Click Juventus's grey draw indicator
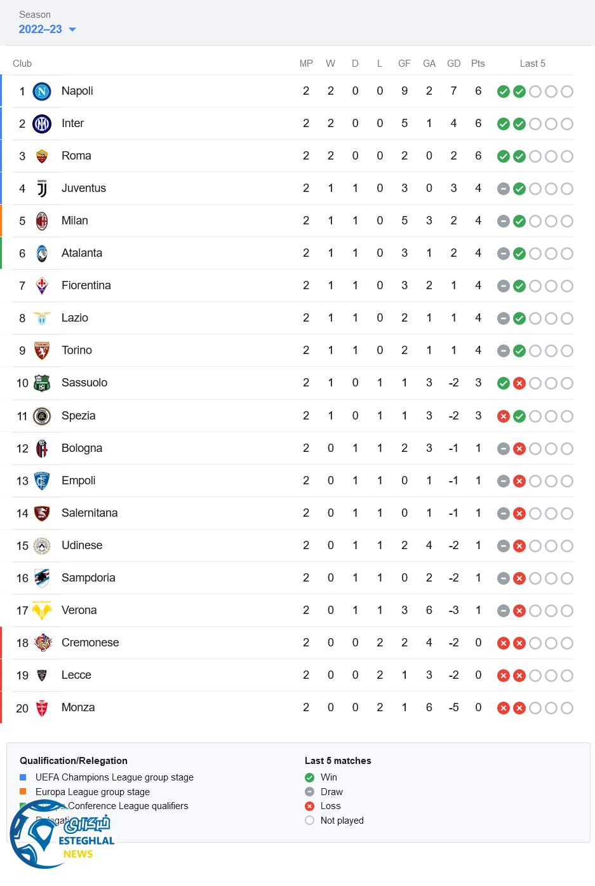 pyautogui.click(x=504, y=189)
